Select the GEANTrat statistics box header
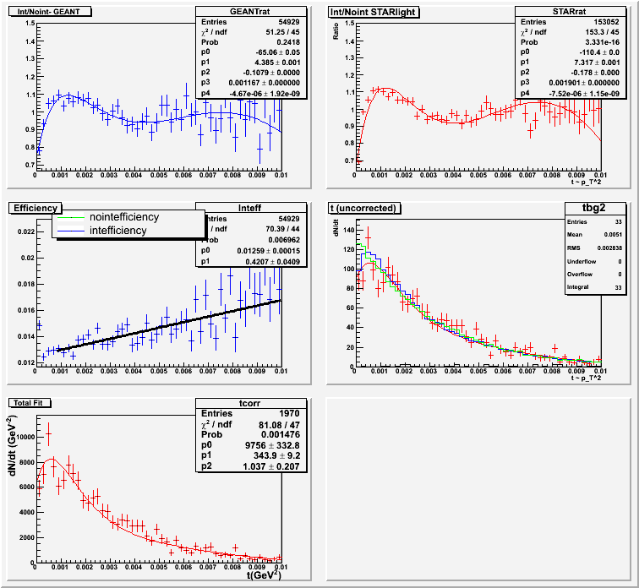Image resolution: width=639 pixels, height=588 pixels. [x=250, y=10]
